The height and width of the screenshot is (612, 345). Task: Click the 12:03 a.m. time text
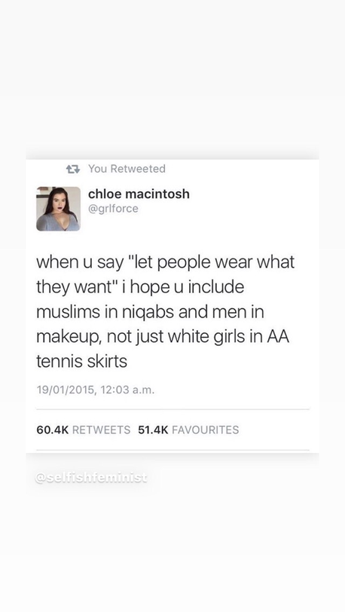pyautogui.click(x=127, y=390)
